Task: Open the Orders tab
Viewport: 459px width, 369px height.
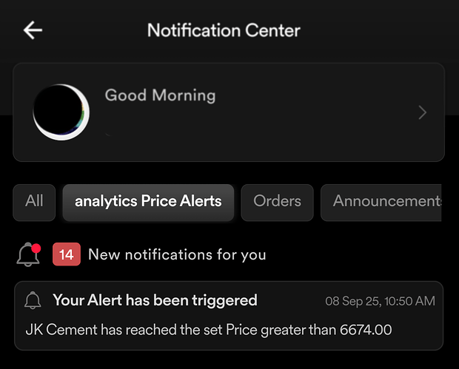Action: point(277,201)
